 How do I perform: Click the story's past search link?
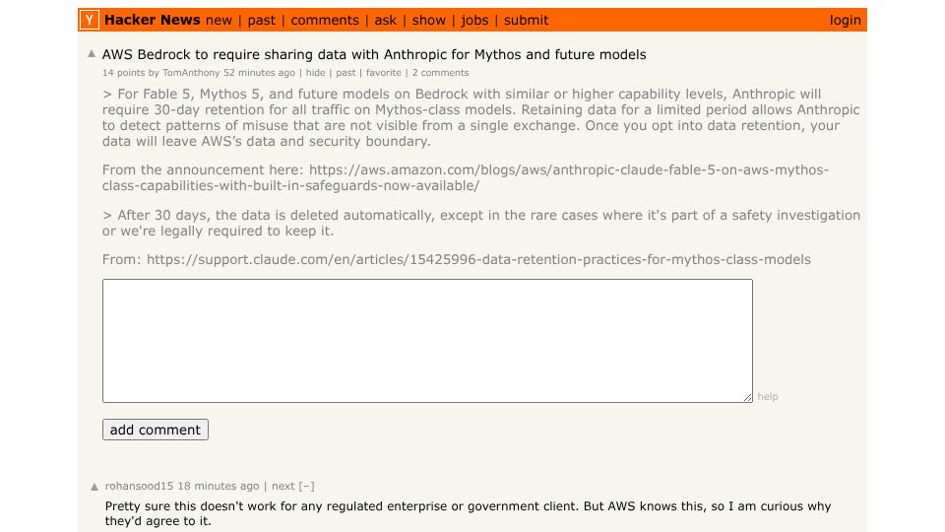click(x=346, y=72)
